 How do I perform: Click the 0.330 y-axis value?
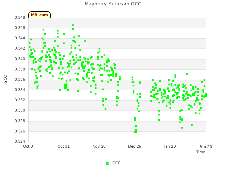coord(20,110)
